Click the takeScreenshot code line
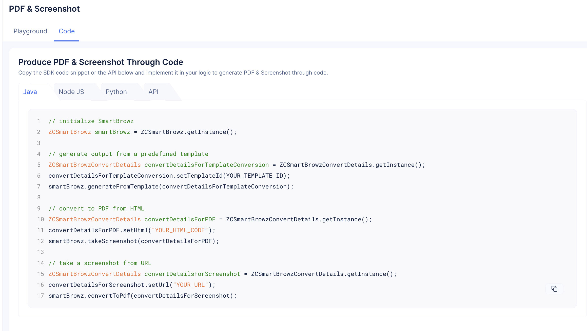The width and height of the screenshot is (587, 331). tap(133, 241)
